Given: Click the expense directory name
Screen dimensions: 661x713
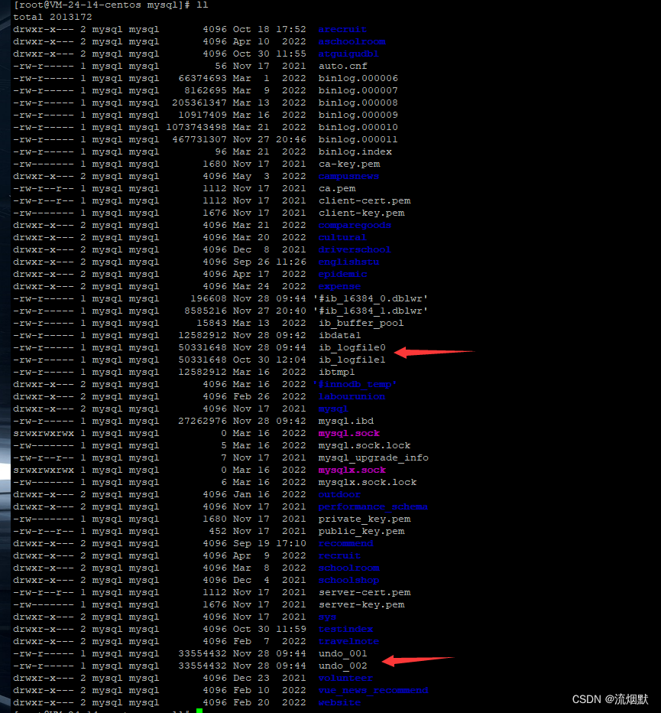Looking at the screenshot, I should click(339, 287).
